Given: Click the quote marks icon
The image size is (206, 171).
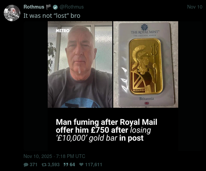Looking at the screenshot, I should pyautogui.click(x=66, y=164).
